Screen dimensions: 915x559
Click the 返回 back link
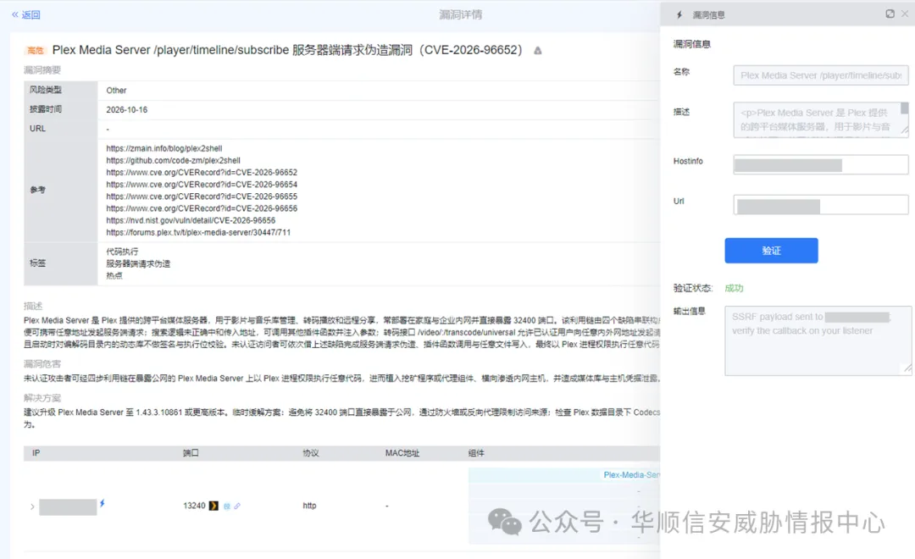point(26,14)
